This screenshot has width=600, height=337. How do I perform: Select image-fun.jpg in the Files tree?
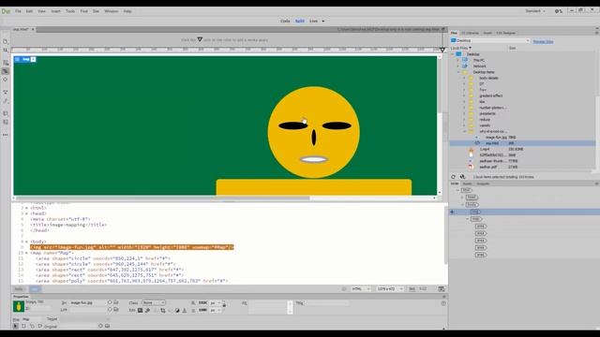[496, 138]
